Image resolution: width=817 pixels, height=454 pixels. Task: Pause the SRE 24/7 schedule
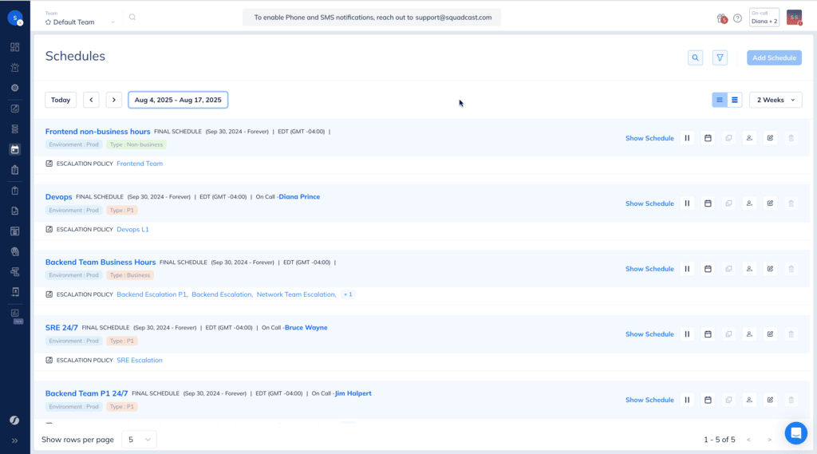click(x=687, y=334)
